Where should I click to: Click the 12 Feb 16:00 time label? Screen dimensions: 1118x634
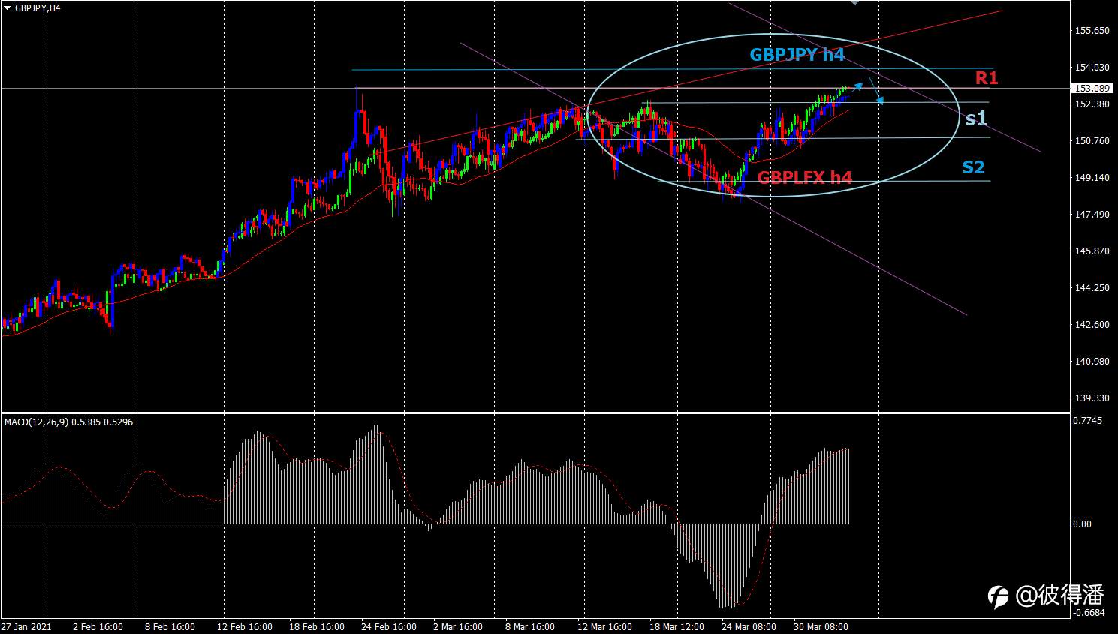pos(244,627)
